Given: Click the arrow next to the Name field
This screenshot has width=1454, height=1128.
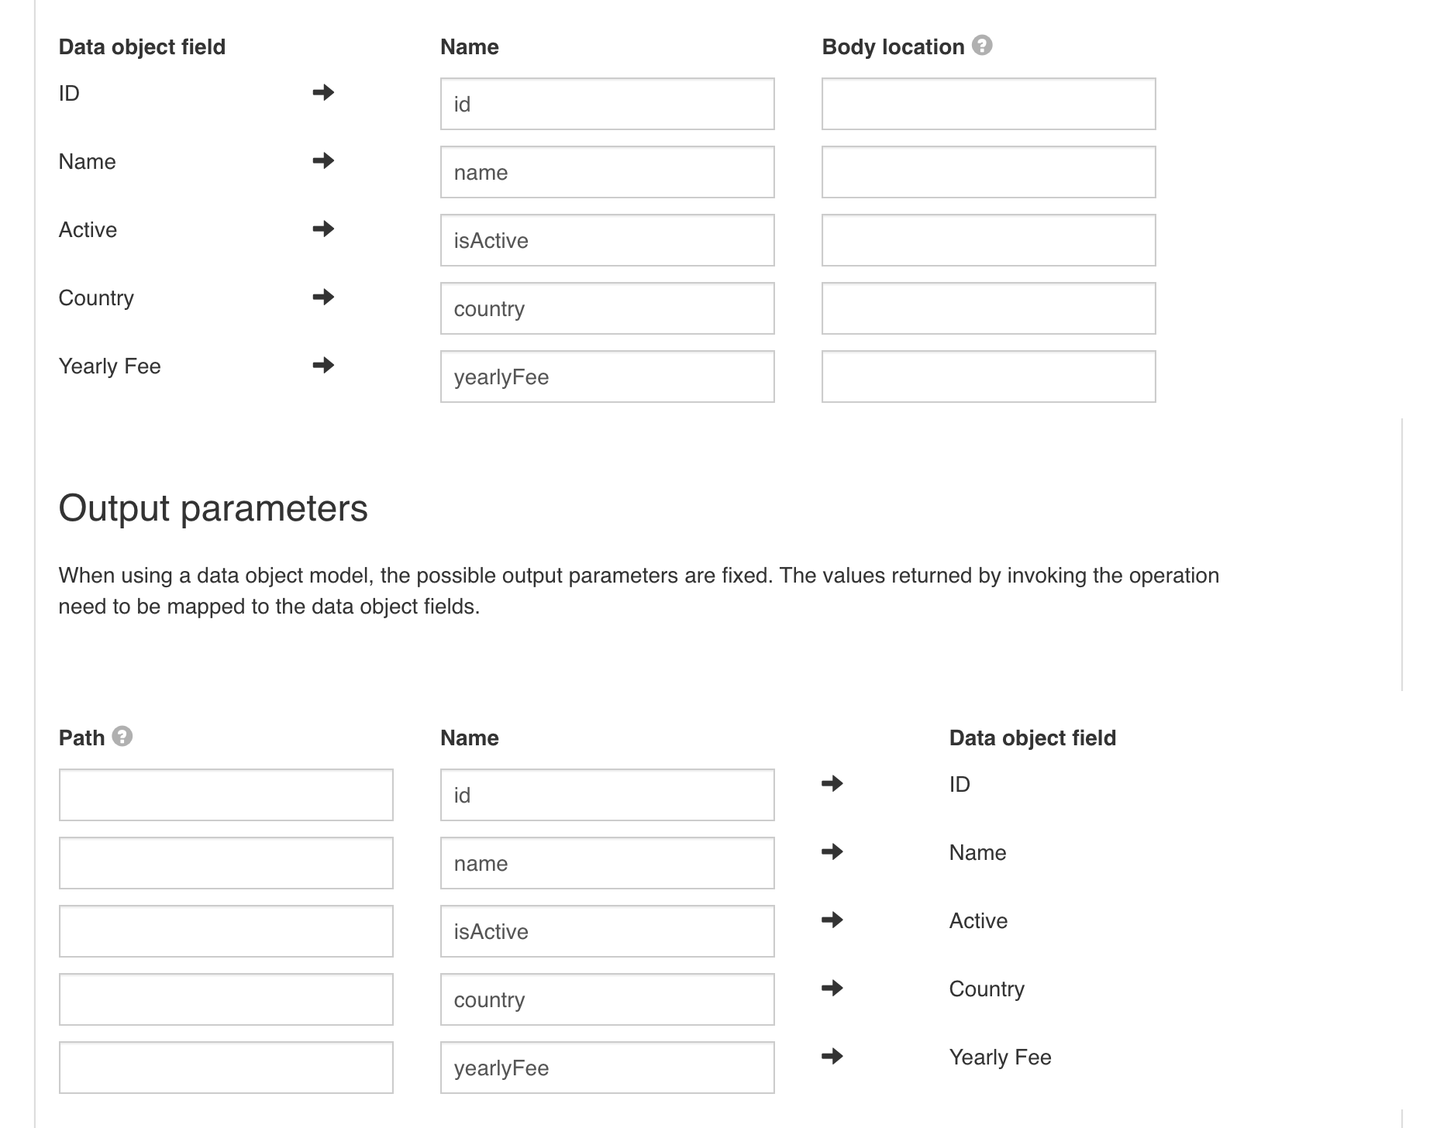Looking at the screenshot, I should tap(323, 161).
